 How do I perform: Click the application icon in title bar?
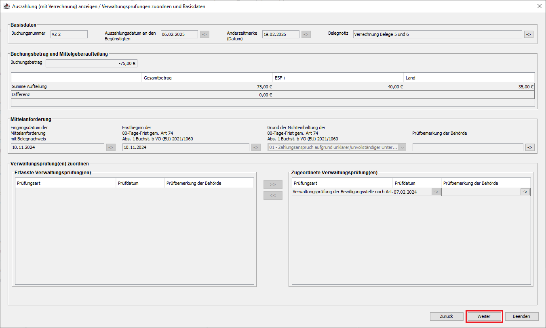tap(6, 6)
